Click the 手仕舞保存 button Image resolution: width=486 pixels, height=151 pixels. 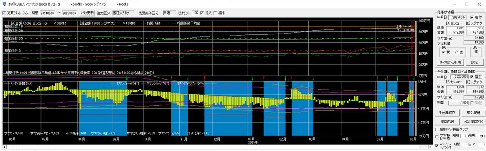point(448,113)
